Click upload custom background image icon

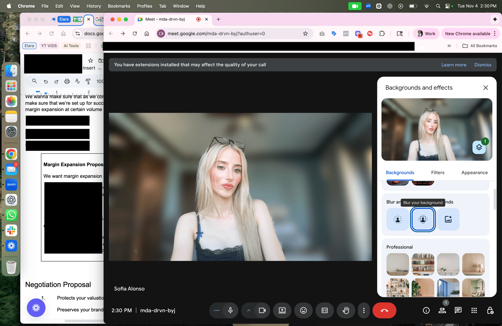(x=448, y=219)
